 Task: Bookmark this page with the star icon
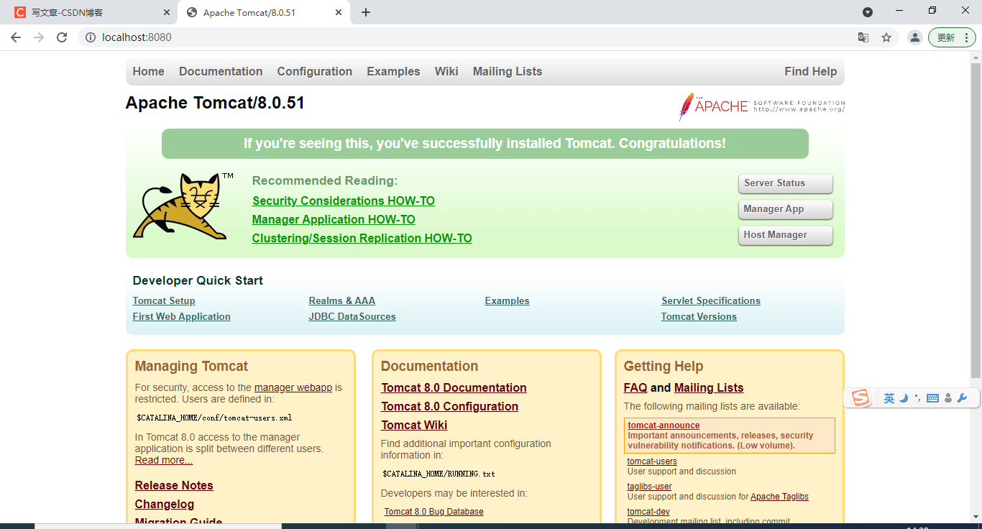click(886, 37)
